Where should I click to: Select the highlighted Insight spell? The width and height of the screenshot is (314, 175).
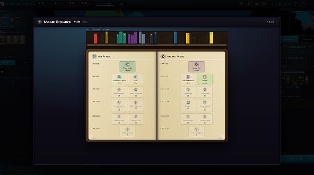click(205, 79)
